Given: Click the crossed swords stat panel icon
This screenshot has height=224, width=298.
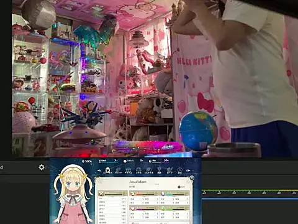Looking at the screenshot, I should coord(101,194).
